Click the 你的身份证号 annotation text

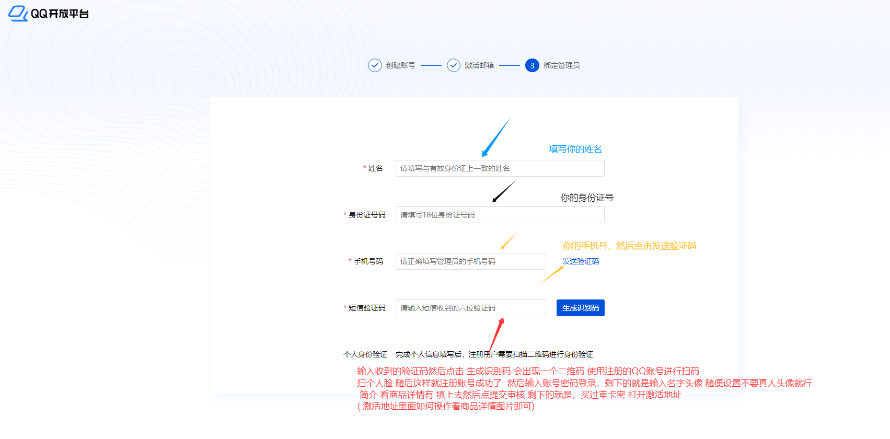coord(587,198)
